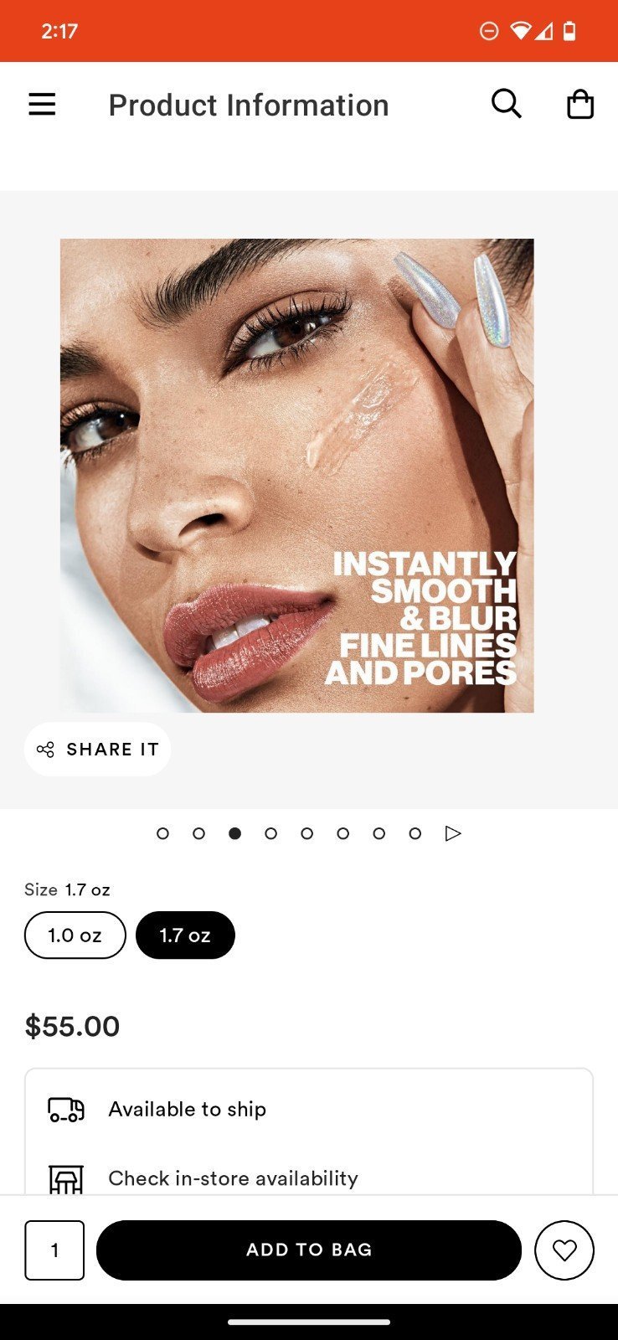Image resolution: width=618 pixels, height=1340 pixels.
Task: Tap the heart wishlist icon
Action: click(x=564, y=1250)
